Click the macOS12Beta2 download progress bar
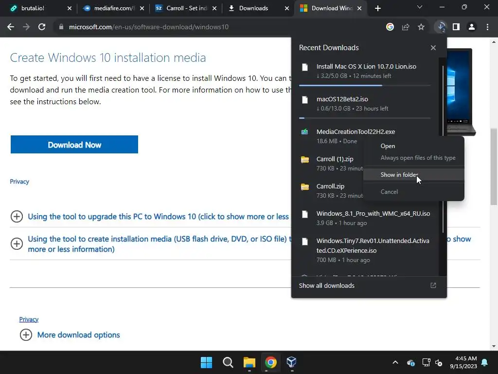498x374 pixels. tap(365, 118)
